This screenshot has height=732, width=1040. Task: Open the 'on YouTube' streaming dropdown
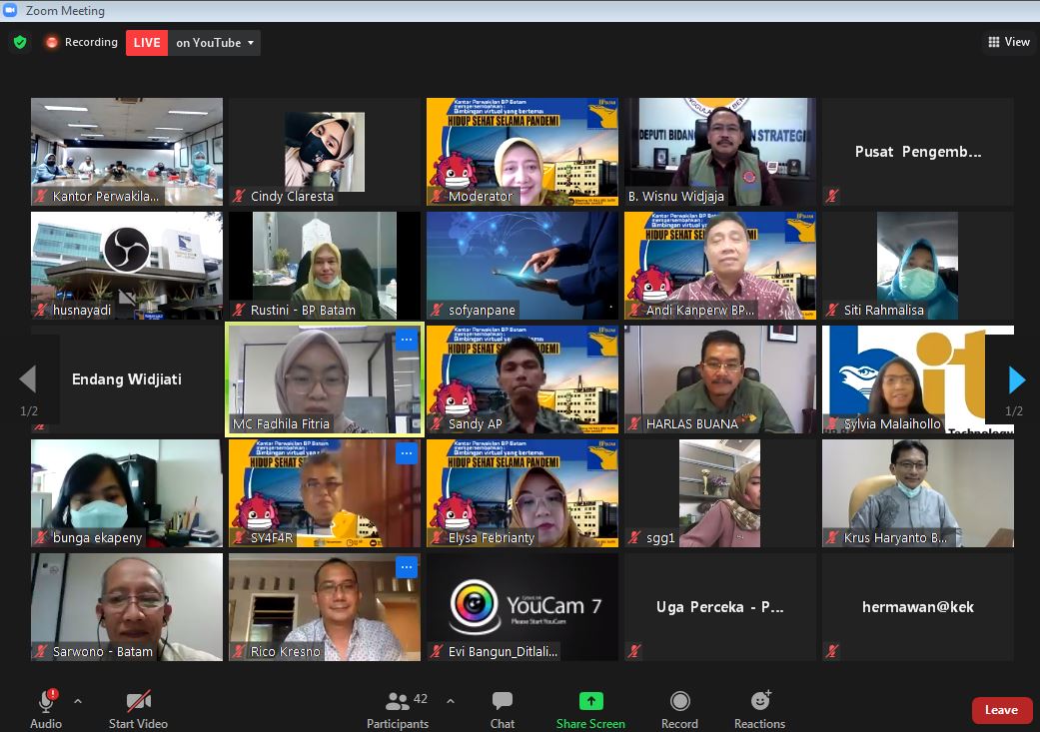214,42
